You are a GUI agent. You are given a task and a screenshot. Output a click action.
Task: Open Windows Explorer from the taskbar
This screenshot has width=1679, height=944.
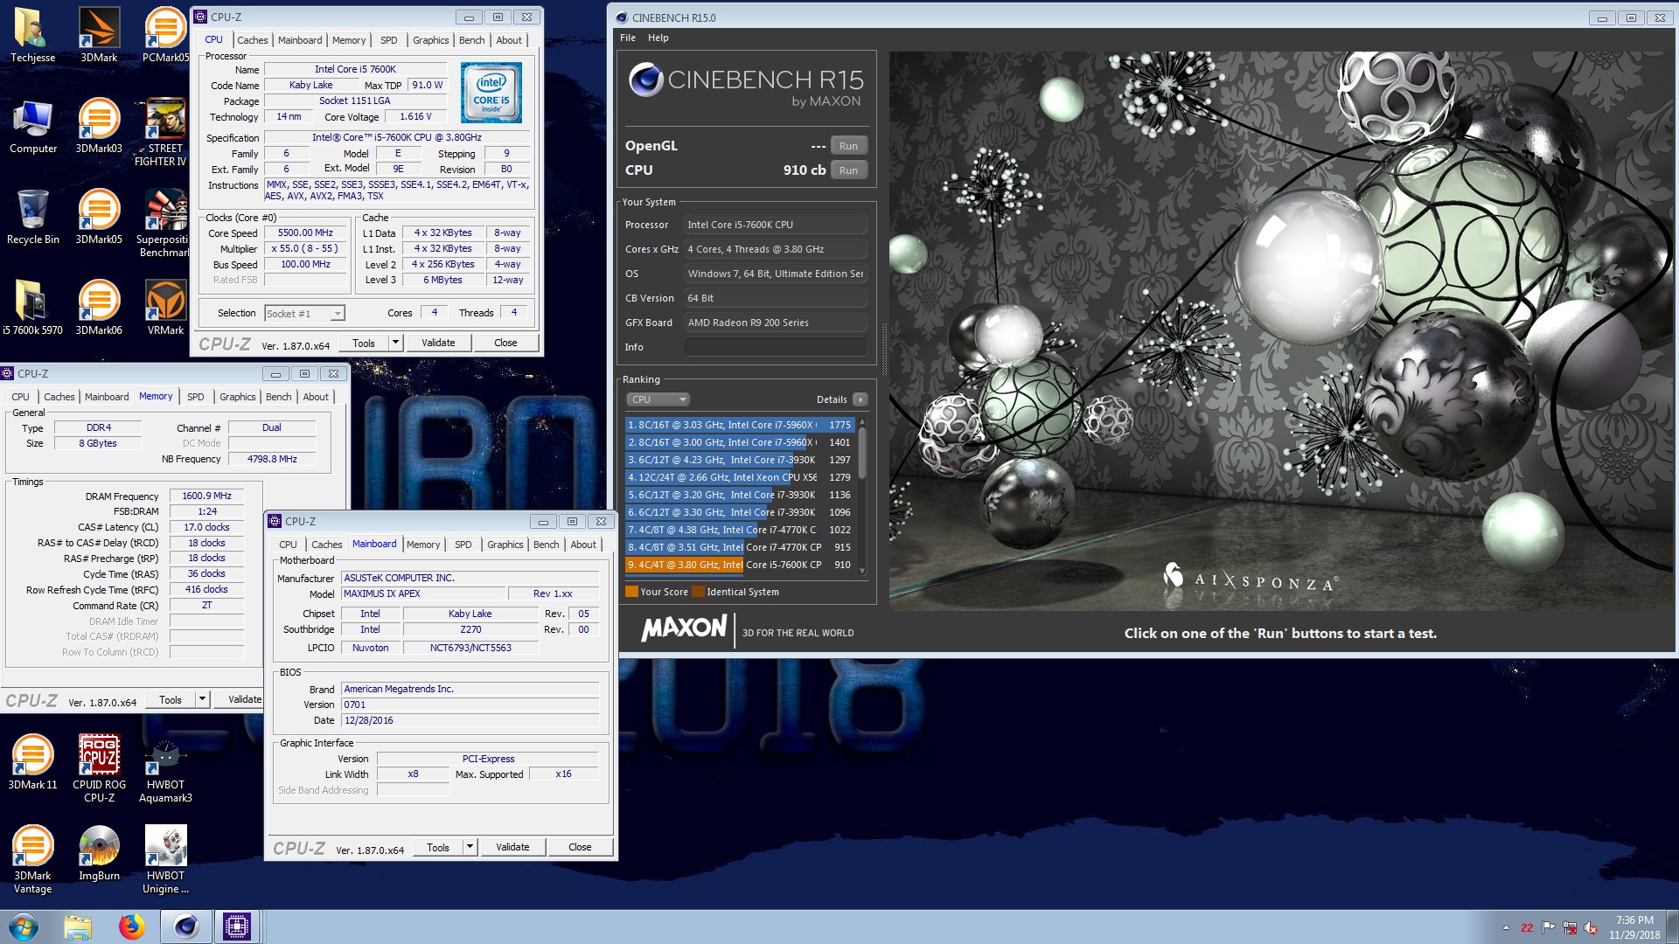point(77,927)
